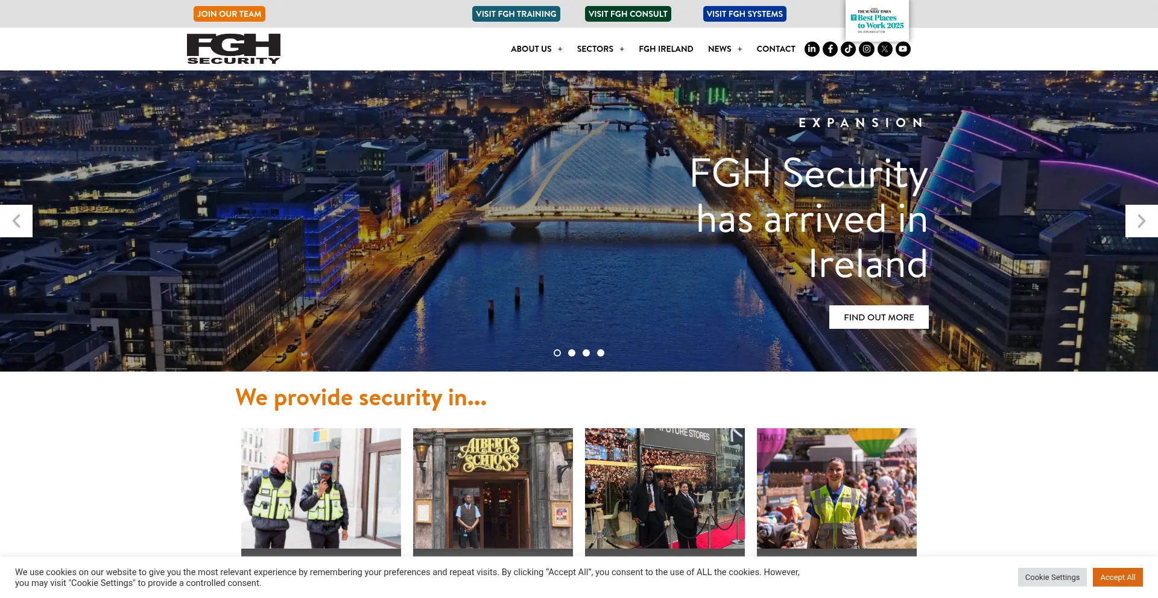Image resolution: width=1158 pixels, height=598 pixels.
Task: Open the security officers with radios thumbnail
Action: (321, 488)
